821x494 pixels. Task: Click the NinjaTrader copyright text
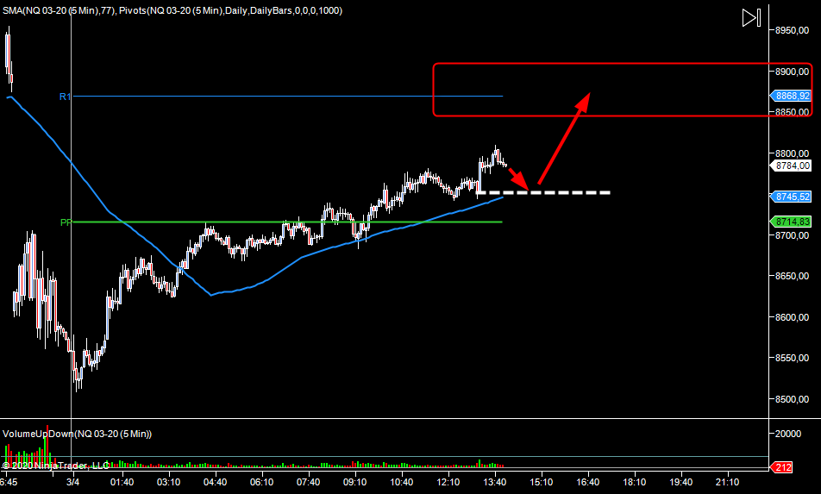click(x=56, y=466)
